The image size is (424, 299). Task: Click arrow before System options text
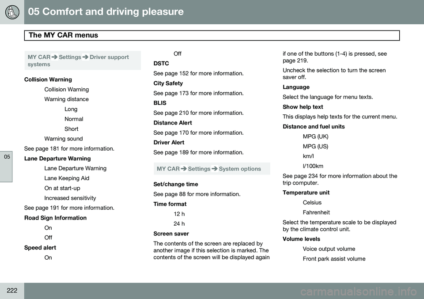click(215, 169)
